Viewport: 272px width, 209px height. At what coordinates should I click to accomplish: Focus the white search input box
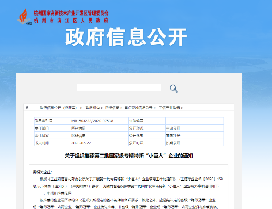click(119, 88)
